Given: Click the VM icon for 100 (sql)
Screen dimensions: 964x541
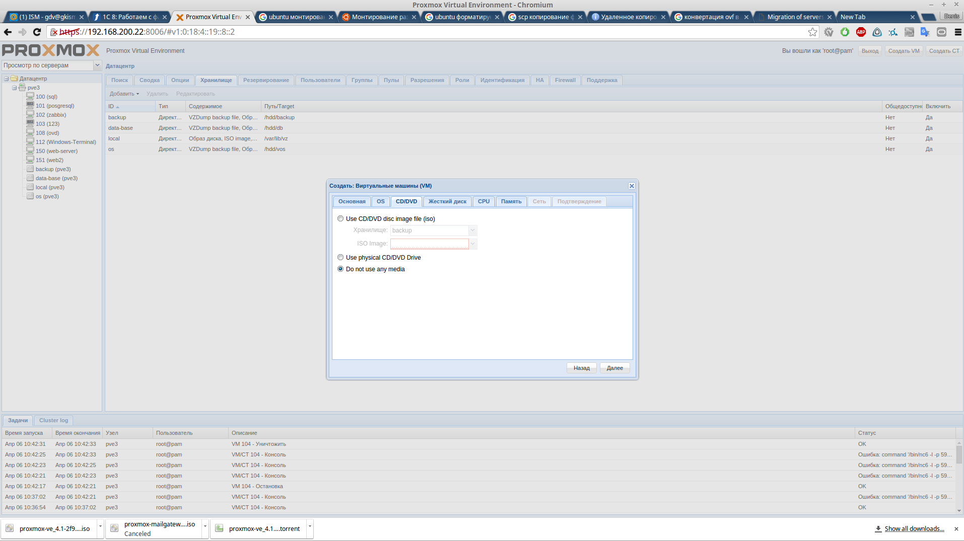Looking at the screenshot, I should [30, 97].
